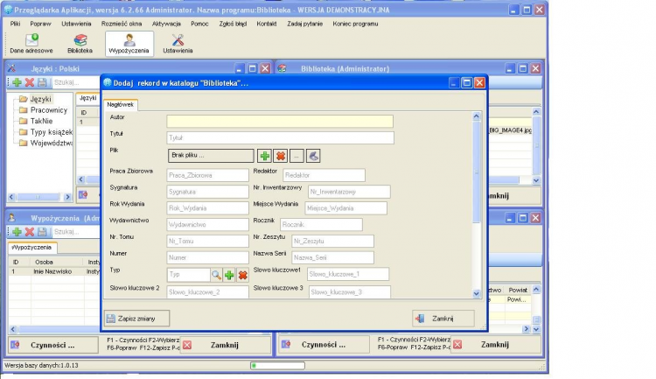656x379 pixels.
Task: Add record with green plus in Wypożyczenia window
Action: [x=17, y=232]
